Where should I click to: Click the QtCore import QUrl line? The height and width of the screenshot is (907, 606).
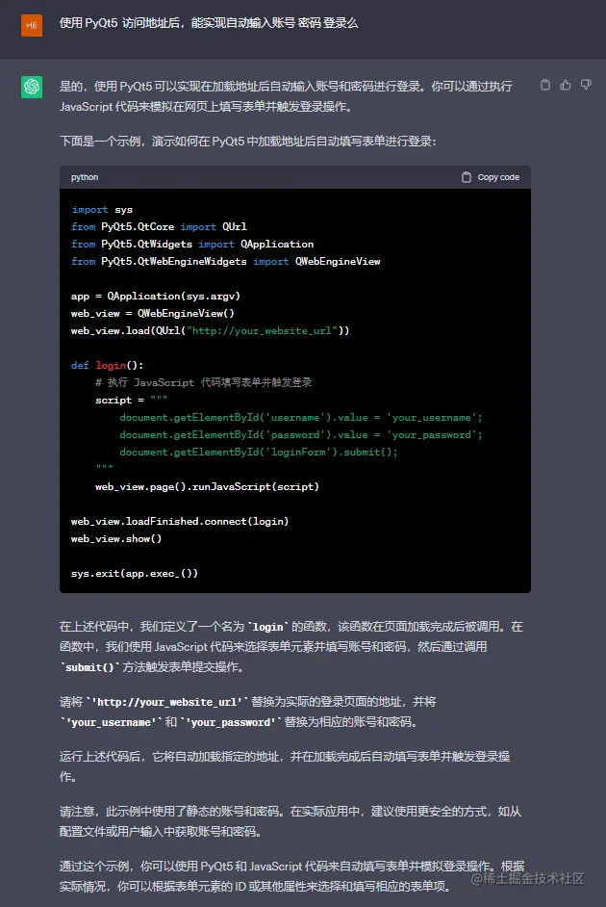(159, 227)
